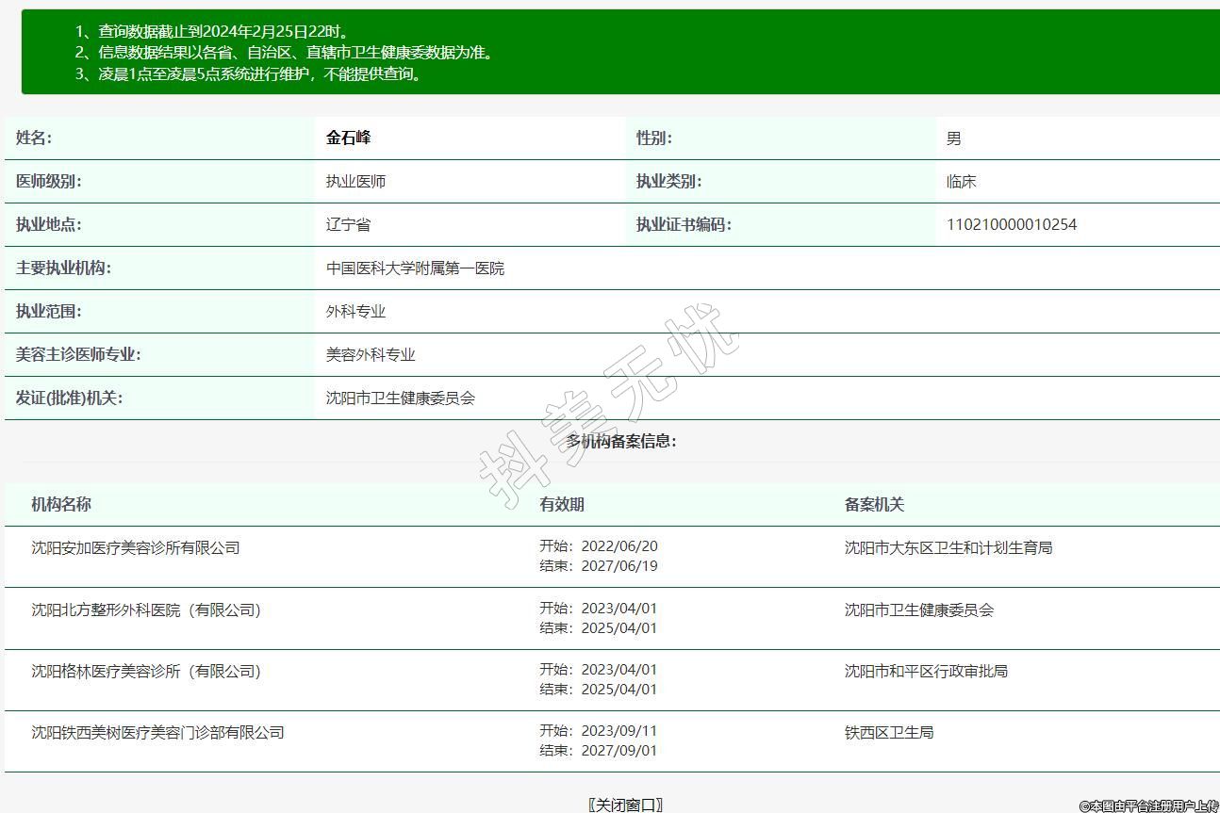Viewport: 1220px width, 813px height.
Task: Click the 沈阳市大东区卫生和计划生育局 filing authority
Action: click(948, 547)
